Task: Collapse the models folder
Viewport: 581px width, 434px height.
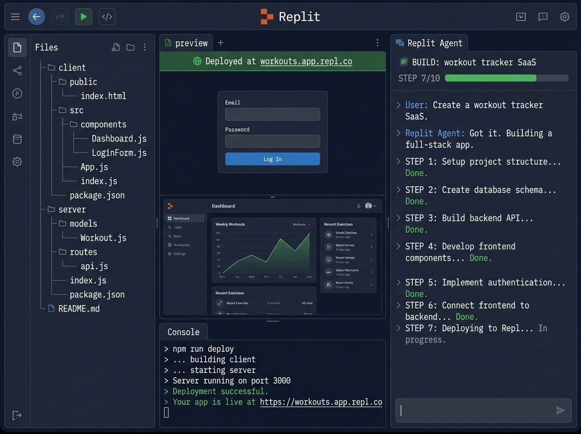Action: click(x=78, y=223)
